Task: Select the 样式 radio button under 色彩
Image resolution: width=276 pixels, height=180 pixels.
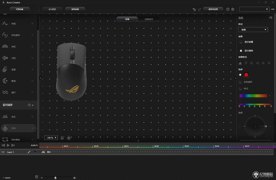Action: (240, 89)
